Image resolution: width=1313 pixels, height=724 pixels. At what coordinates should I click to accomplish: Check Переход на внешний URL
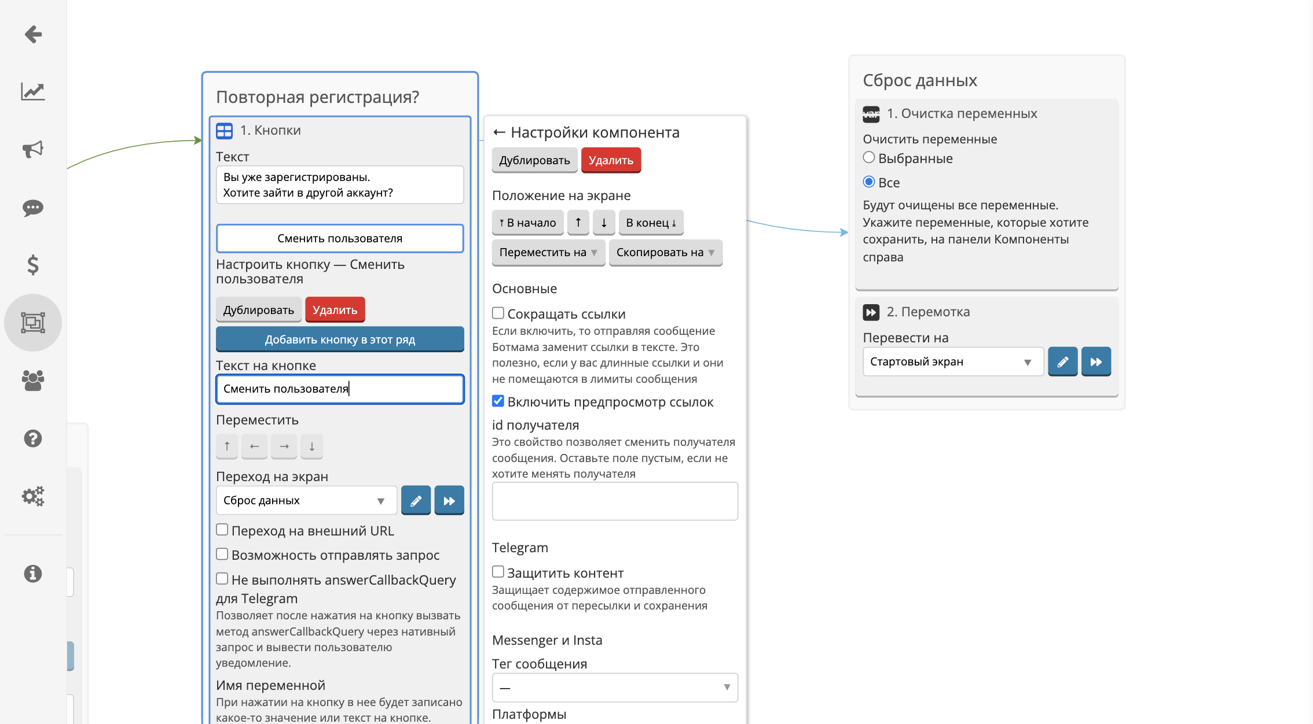tap(222, 530)
